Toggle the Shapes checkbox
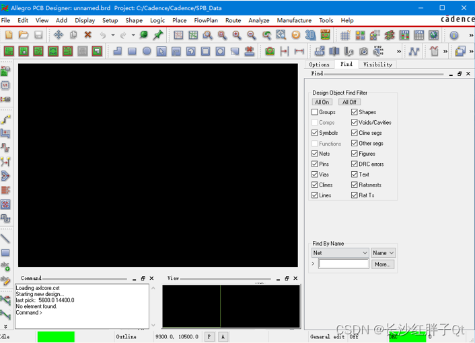The height and width of the screenshot is (343, 475). click(354, 112)
